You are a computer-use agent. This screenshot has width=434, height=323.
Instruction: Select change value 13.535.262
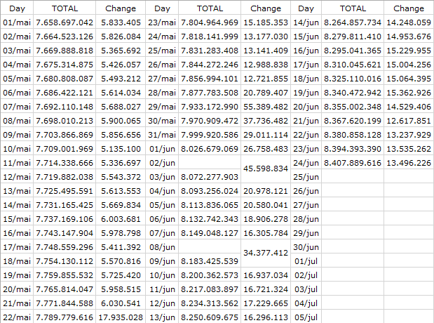click(x=409, y=149)
